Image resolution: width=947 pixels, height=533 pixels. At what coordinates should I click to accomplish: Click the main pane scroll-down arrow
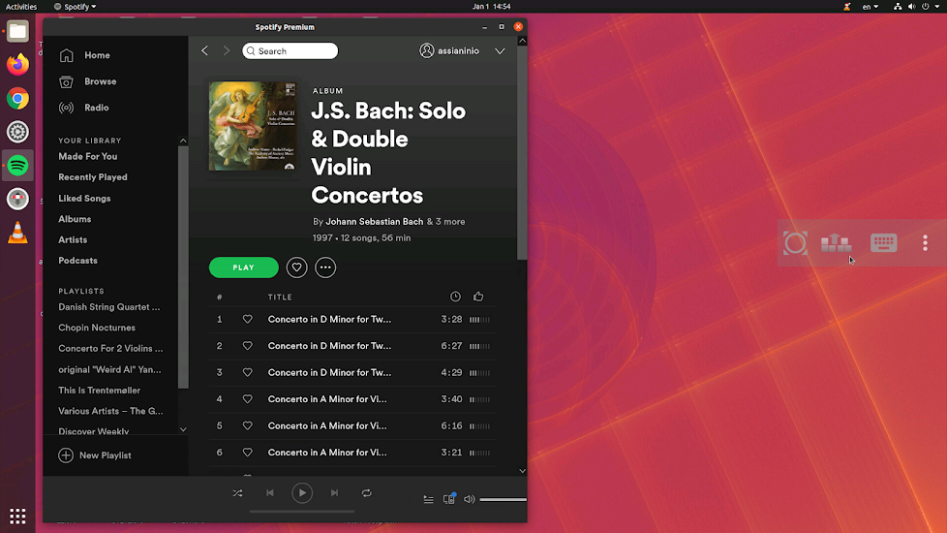(523, 471)
